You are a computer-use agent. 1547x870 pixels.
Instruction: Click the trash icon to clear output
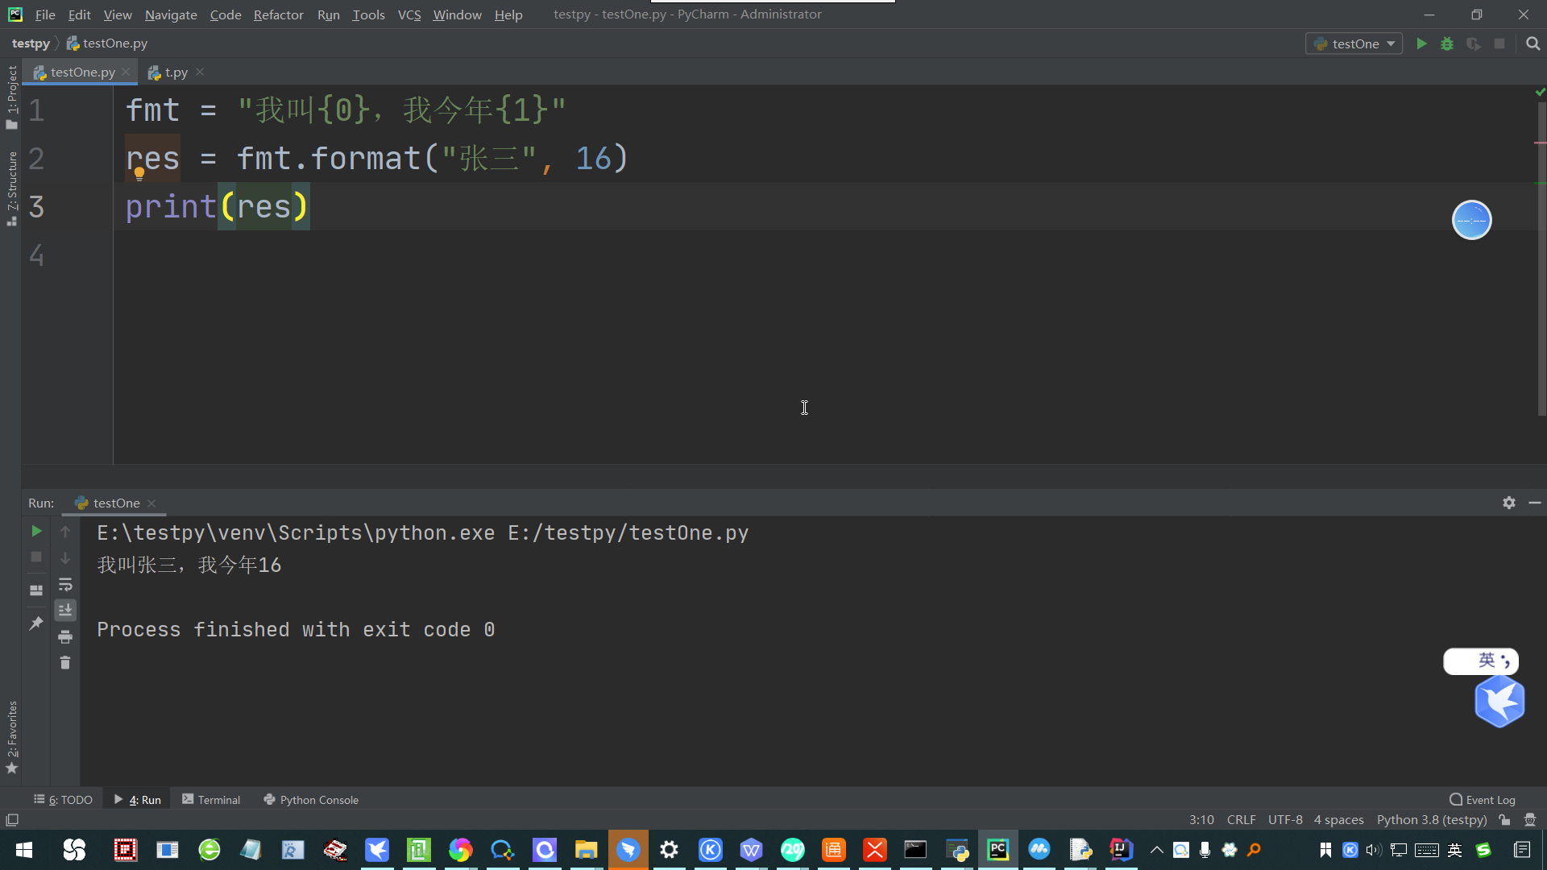[65, 663]
